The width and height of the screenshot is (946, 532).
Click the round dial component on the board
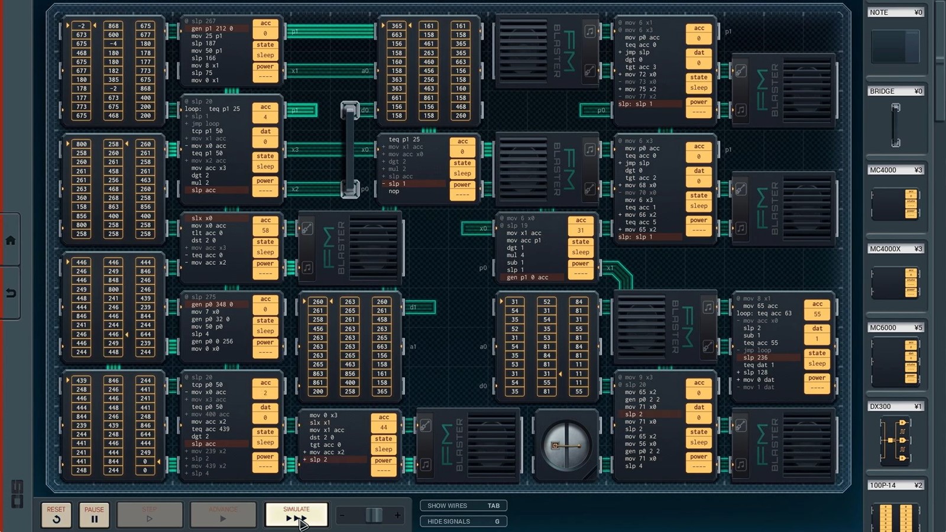click(566, 446)
